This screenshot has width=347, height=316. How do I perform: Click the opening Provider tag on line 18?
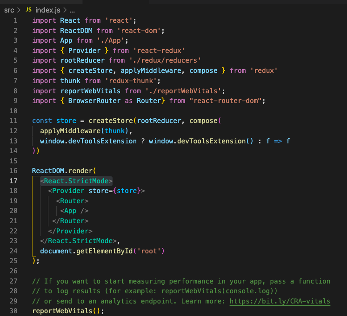pos(96,191)
